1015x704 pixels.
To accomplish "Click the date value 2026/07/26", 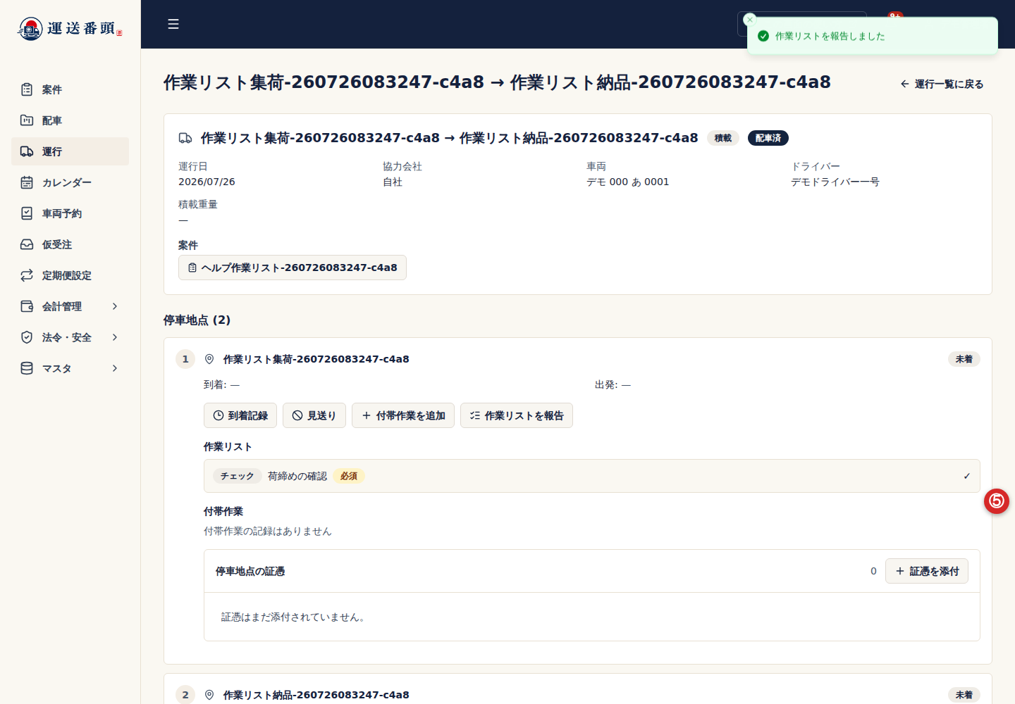I will click(x=207, y=182).
